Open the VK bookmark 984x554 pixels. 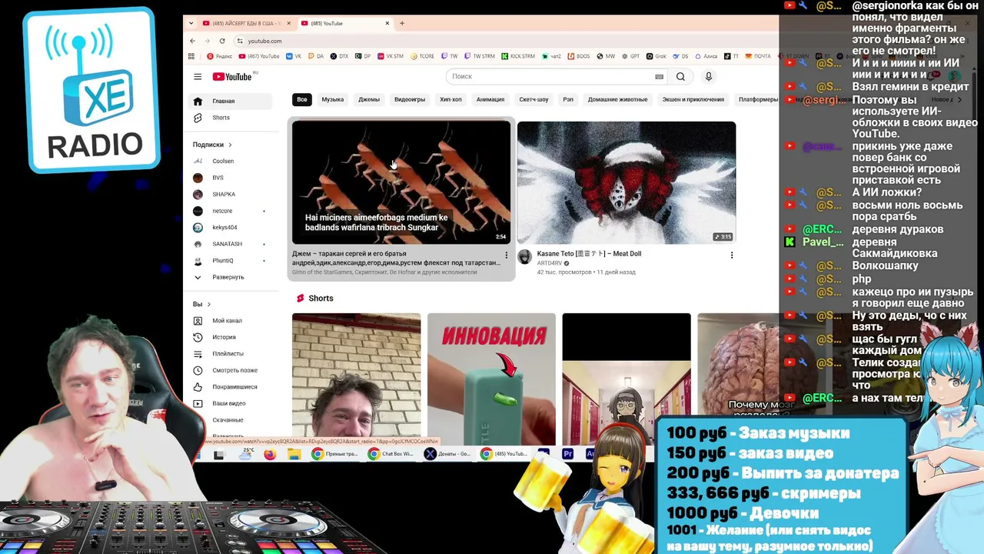tap(294, 56)
